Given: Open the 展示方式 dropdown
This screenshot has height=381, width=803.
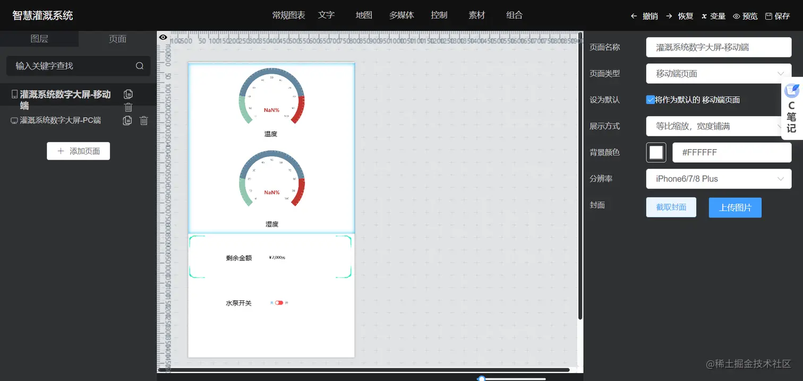Looking at the screenshot, I should [x=719, y=126].
